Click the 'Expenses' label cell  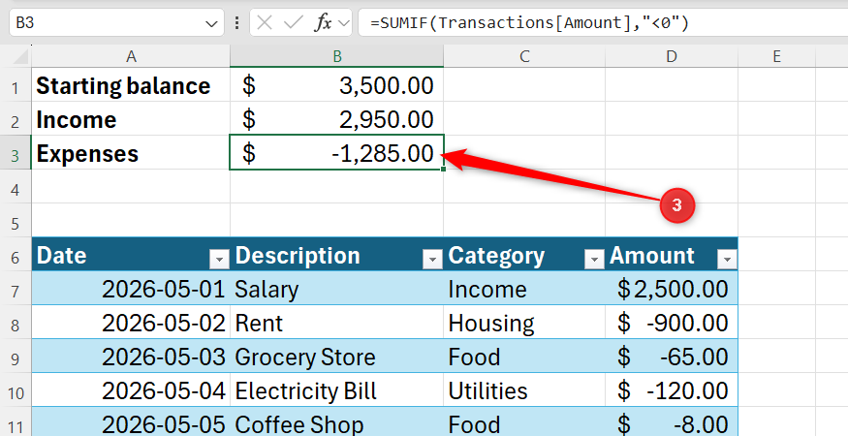point(131,154)
